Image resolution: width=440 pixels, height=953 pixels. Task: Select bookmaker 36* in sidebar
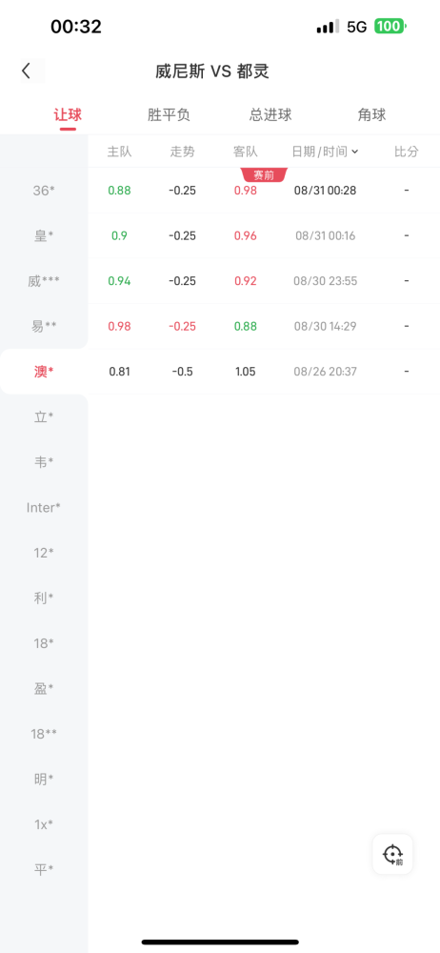pos(44,191)
